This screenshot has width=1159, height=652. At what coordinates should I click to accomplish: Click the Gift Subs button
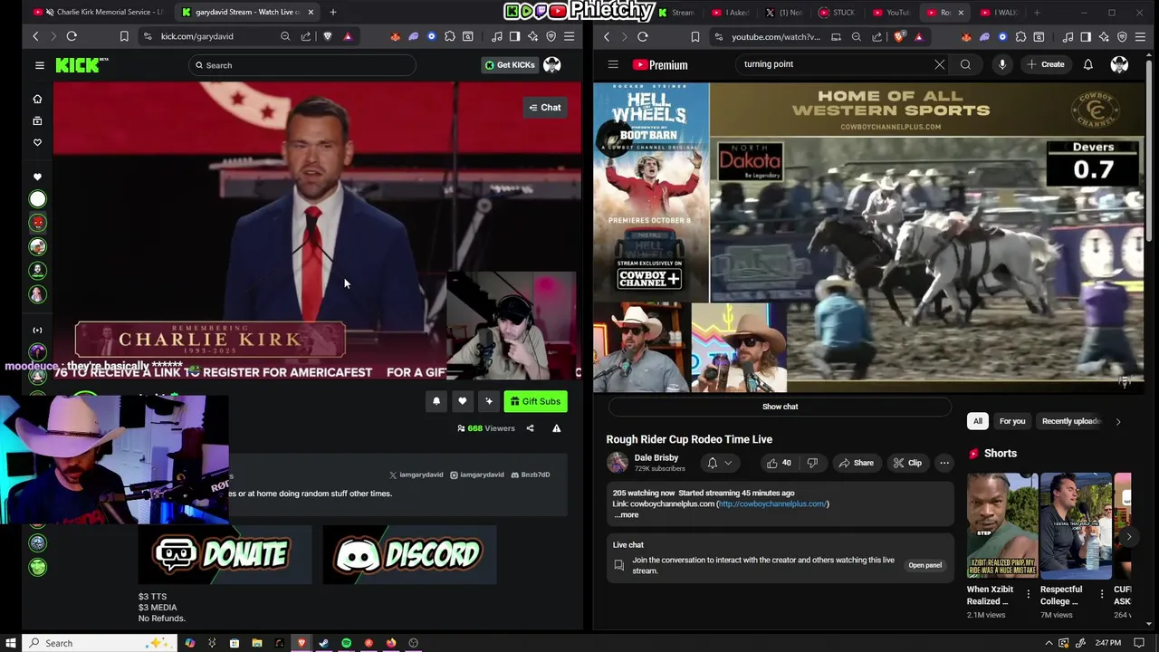[535, 401]
